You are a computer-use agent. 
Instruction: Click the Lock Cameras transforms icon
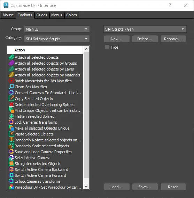pyautogui.click(x=11, y=122)
